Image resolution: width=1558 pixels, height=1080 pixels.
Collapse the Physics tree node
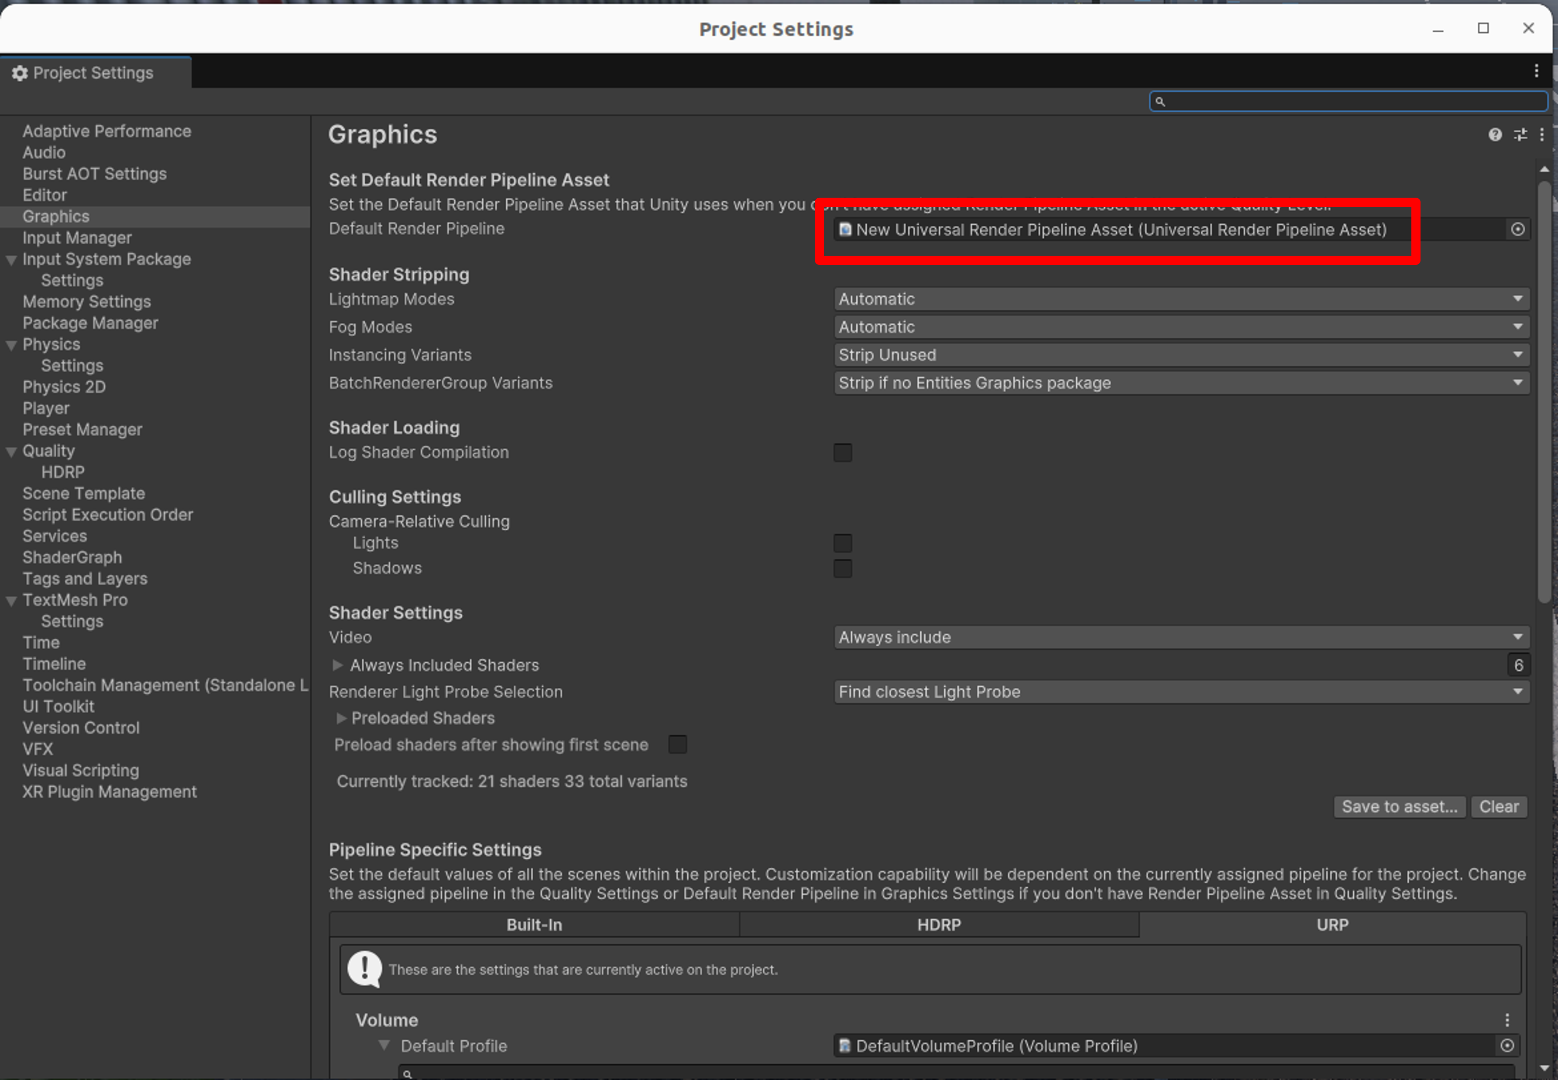[x=11, y=345]
